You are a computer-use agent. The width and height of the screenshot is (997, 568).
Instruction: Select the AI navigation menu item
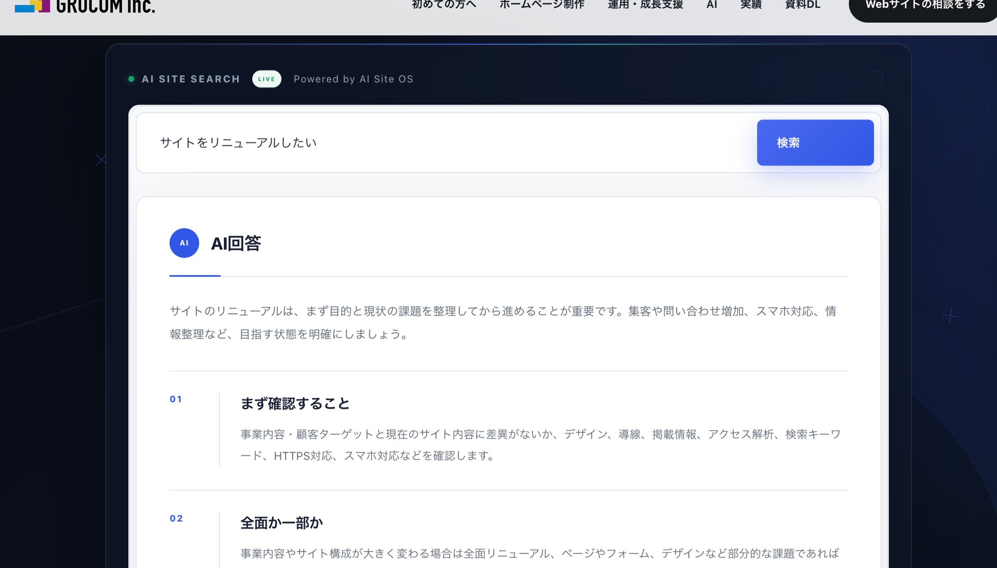(712, 5)
